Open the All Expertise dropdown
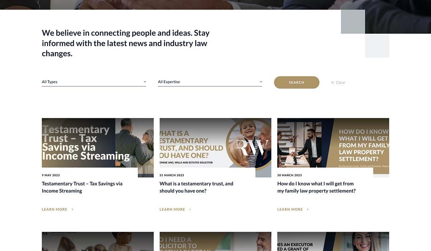Image resolution: width=431 pixels, height=251 pixels. pos(210,82)
